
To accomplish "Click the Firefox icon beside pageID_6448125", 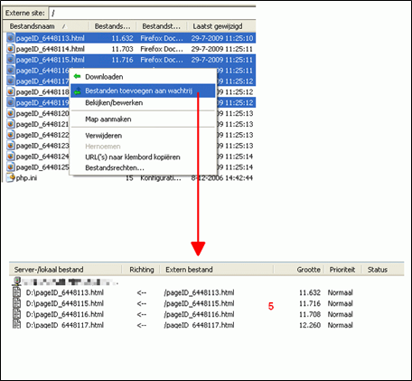I will click(x=11, y=167).
